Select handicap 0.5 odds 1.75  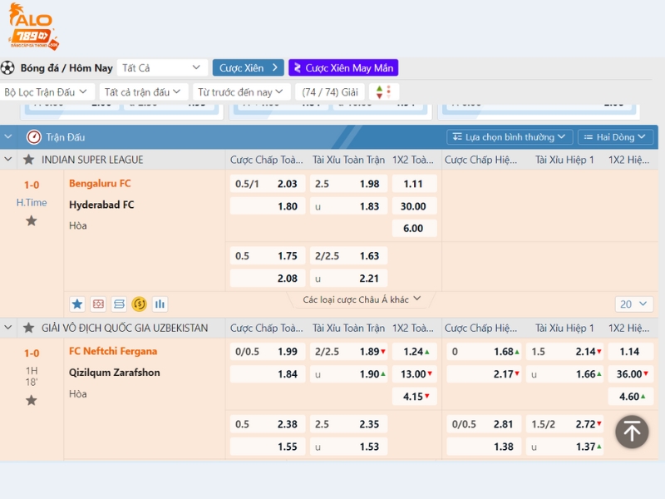point(267,256)
